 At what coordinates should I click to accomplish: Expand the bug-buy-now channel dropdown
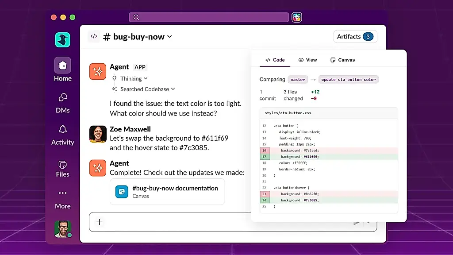pos(169,37)
